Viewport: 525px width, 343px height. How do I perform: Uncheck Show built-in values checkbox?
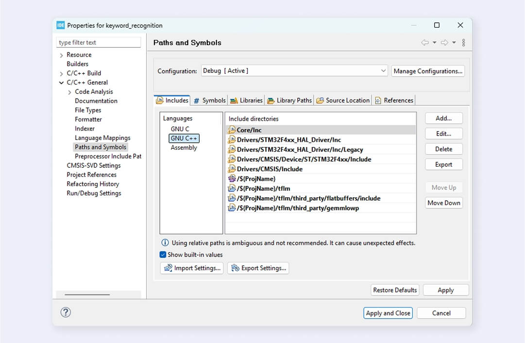pyautogui.click(x=163, y=255)
